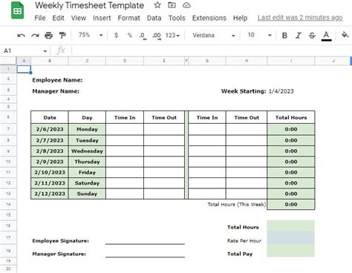Select the 2/10/2023 date cell
Screen dimensions: 352x273
(x=50, y=172)
